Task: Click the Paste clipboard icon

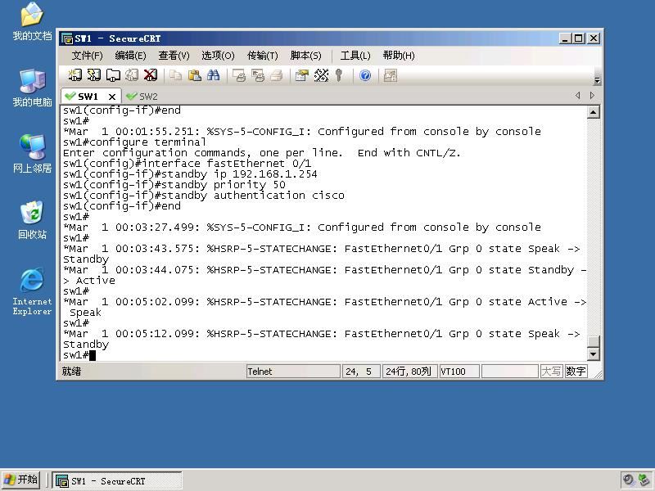Action: (x=195, y=75)
